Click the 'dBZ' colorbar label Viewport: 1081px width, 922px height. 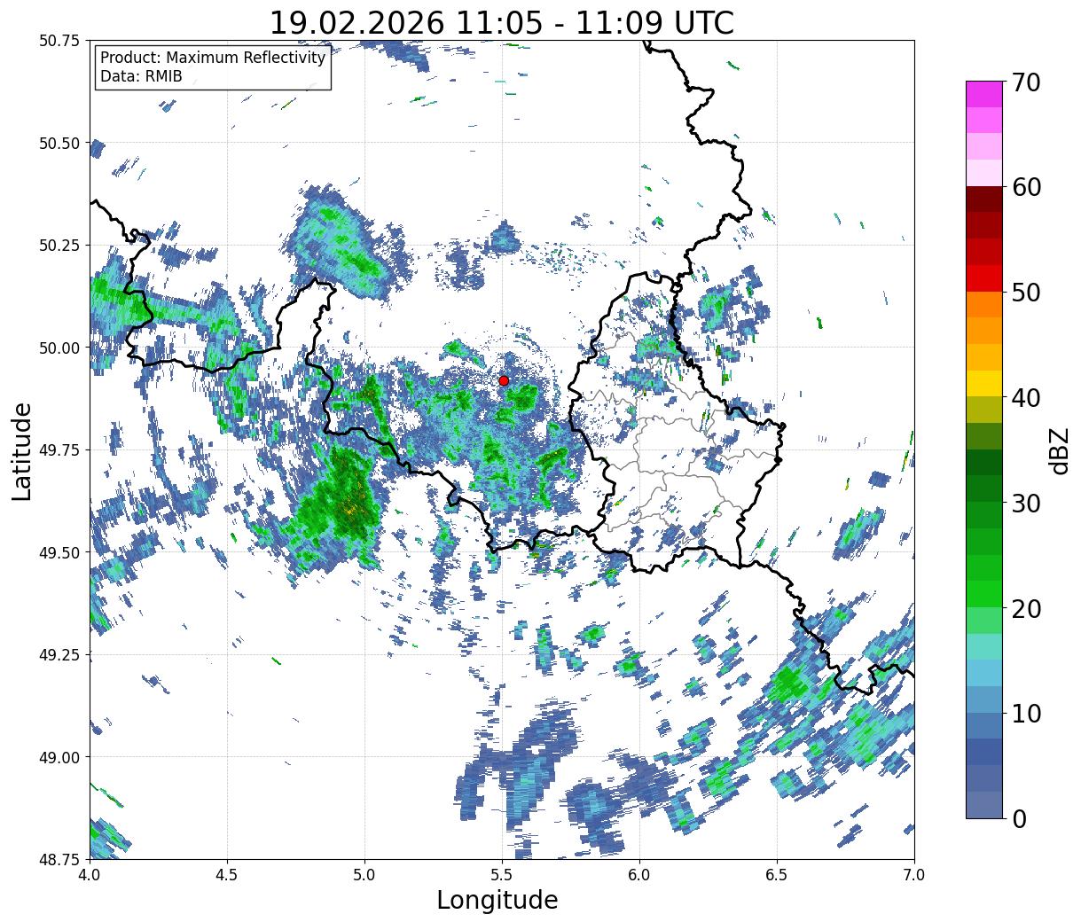pyautogui.click(x=1059, y=450)
